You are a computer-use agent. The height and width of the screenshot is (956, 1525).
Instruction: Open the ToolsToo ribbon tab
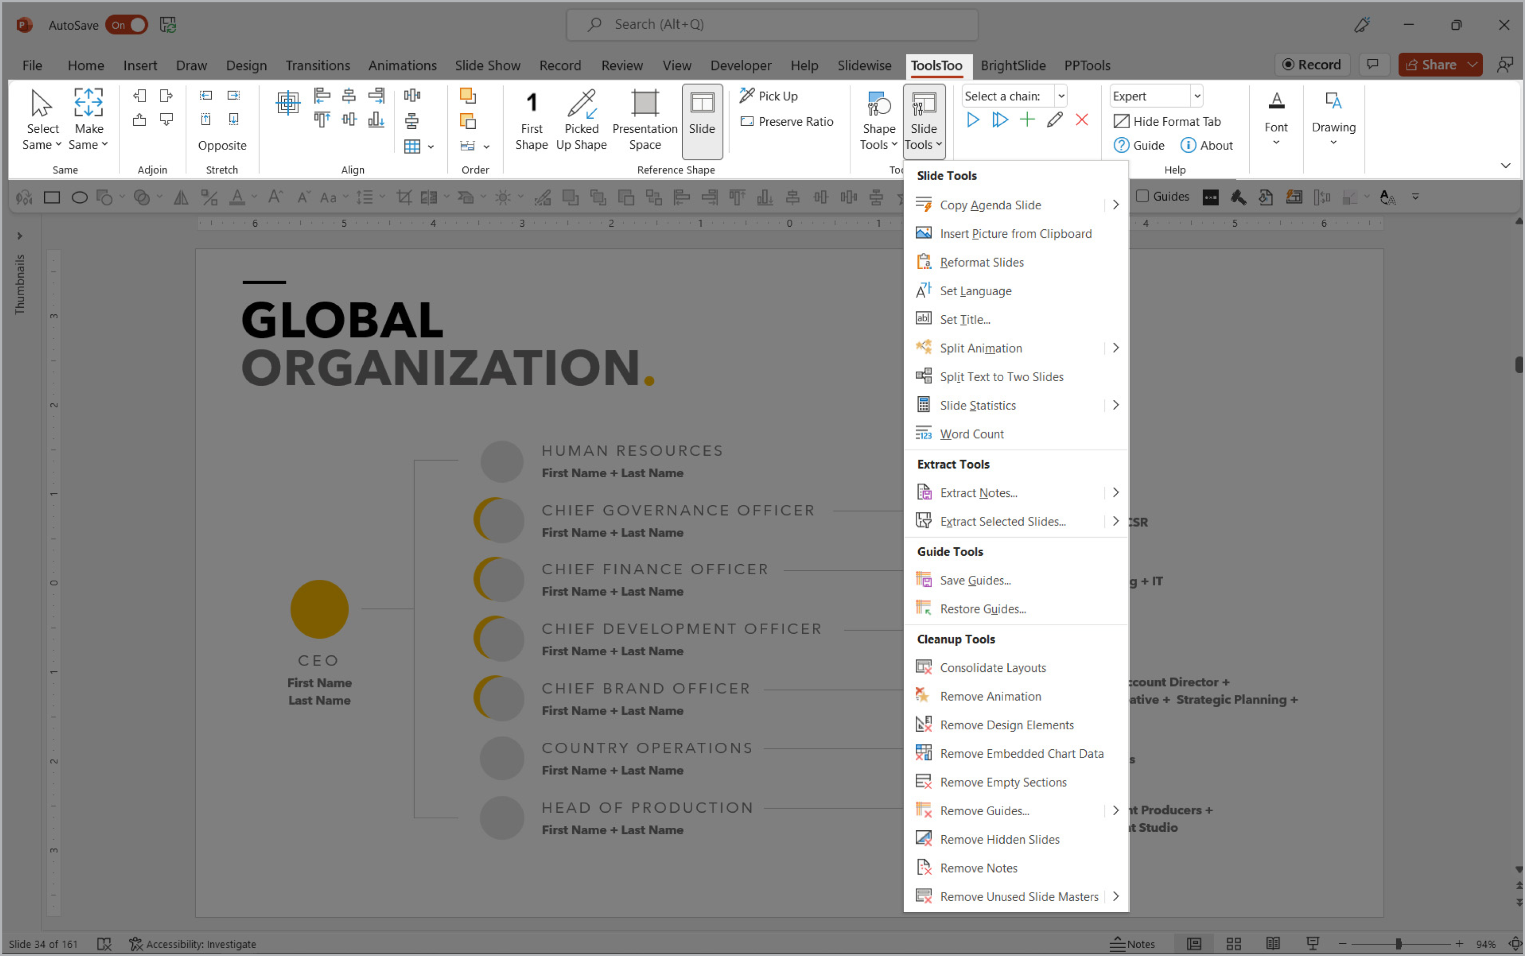click(935, 65)
